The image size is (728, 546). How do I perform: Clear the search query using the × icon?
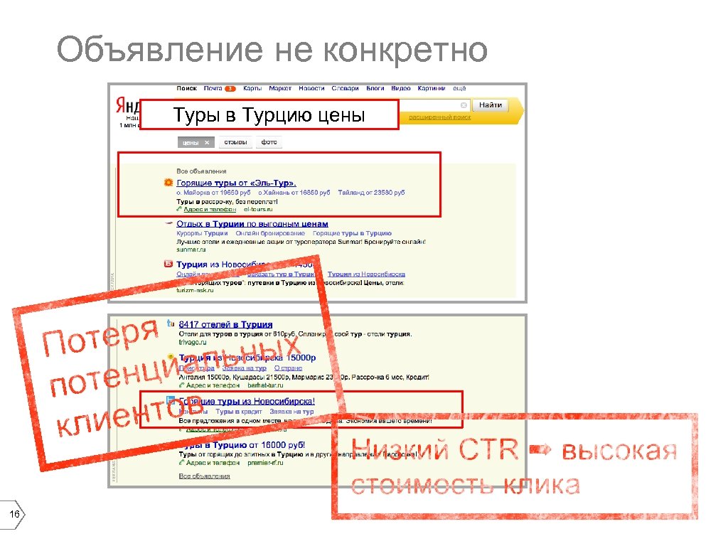(x=463, y=105)
